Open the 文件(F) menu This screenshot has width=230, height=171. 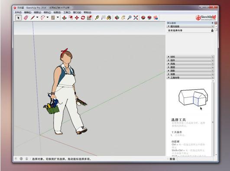18,13
